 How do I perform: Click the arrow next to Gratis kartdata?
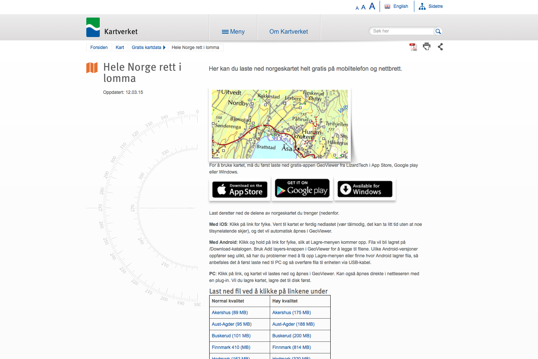pyautogui.click(x=164, y=47)
